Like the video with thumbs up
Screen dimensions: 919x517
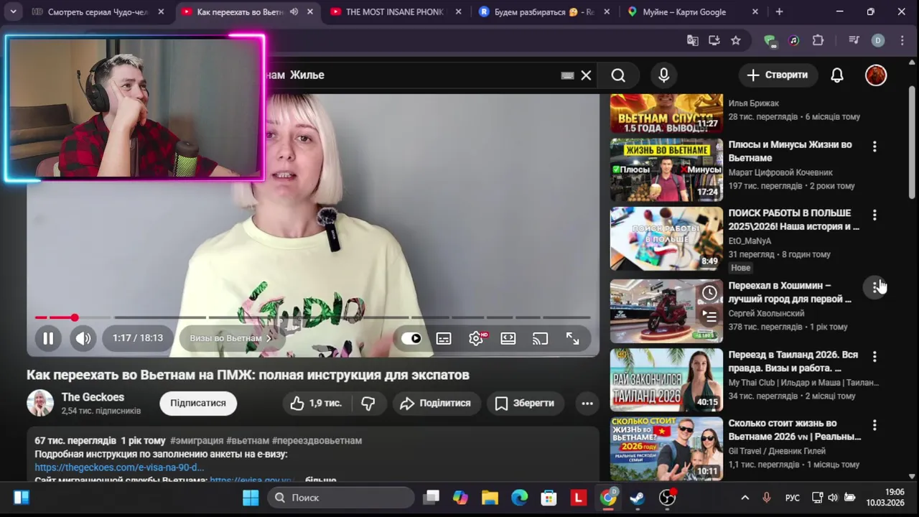pyautogui.click(x=316, y=404)
